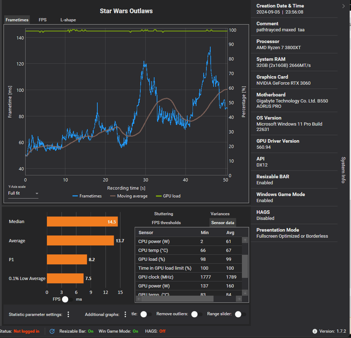Open the Variances tab
This screenshot has width=351, height=338.
pyautogui.click(x=220, y=214)
